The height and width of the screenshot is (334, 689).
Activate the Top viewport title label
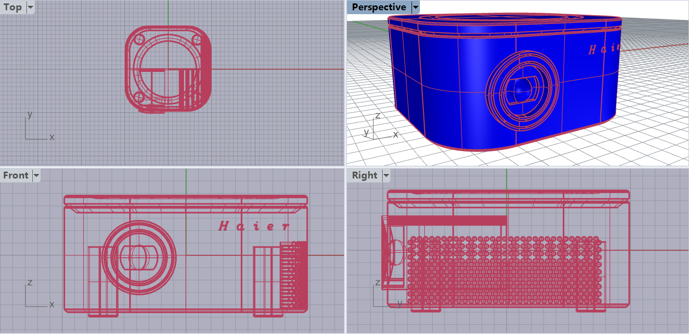pos(13,7)
